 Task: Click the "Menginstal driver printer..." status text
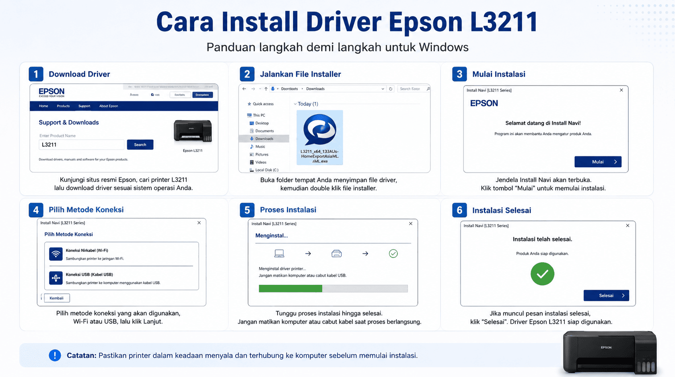[282, 269]
